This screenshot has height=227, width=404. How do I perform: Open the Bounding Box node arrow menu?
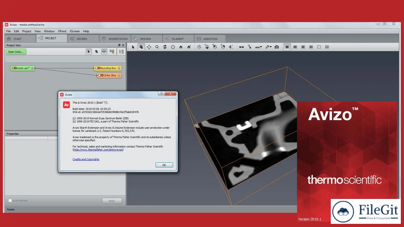(119, 68)
